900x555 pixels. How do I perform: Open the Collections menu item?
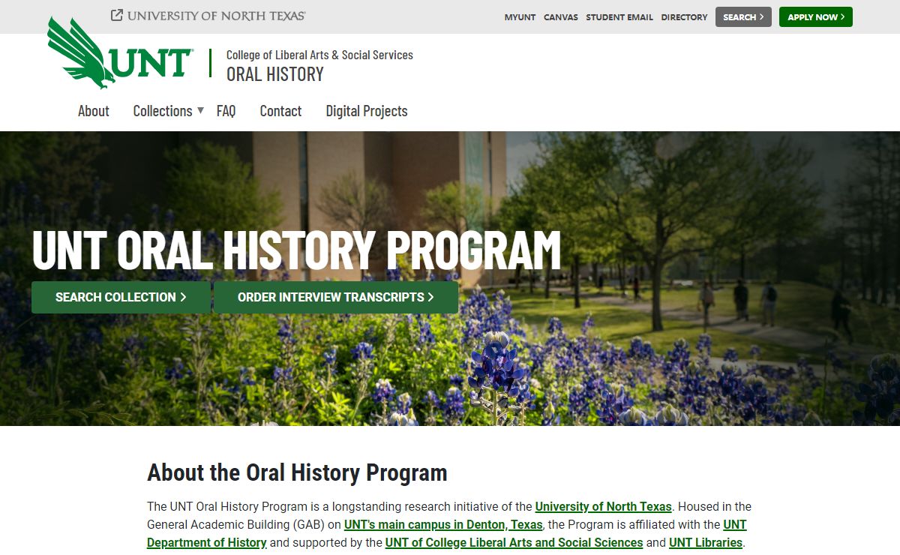click(163, 111)
